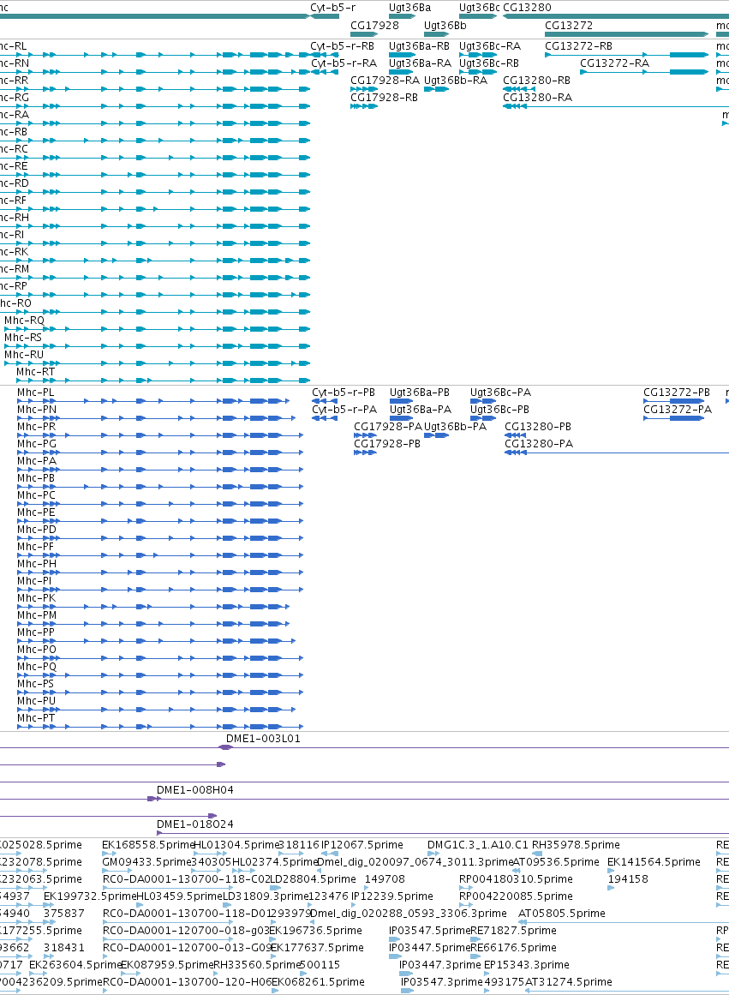729x995 pixels.
Task: Click the Ugt36Ba gene label
Action: [x=409, y=8]
